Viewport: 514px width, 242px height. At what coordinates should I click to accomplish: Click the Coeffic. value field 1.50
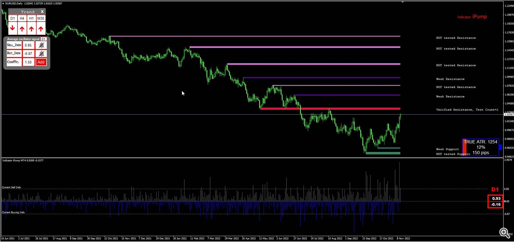pos(28,62)
